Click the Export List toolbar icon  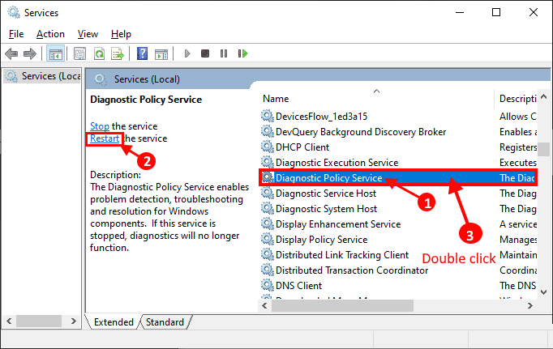click(118, 53)
